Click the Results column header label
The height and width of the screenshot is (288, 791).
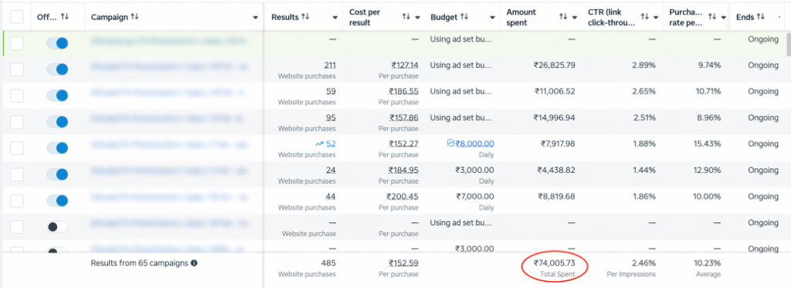[x=285, y=17]
